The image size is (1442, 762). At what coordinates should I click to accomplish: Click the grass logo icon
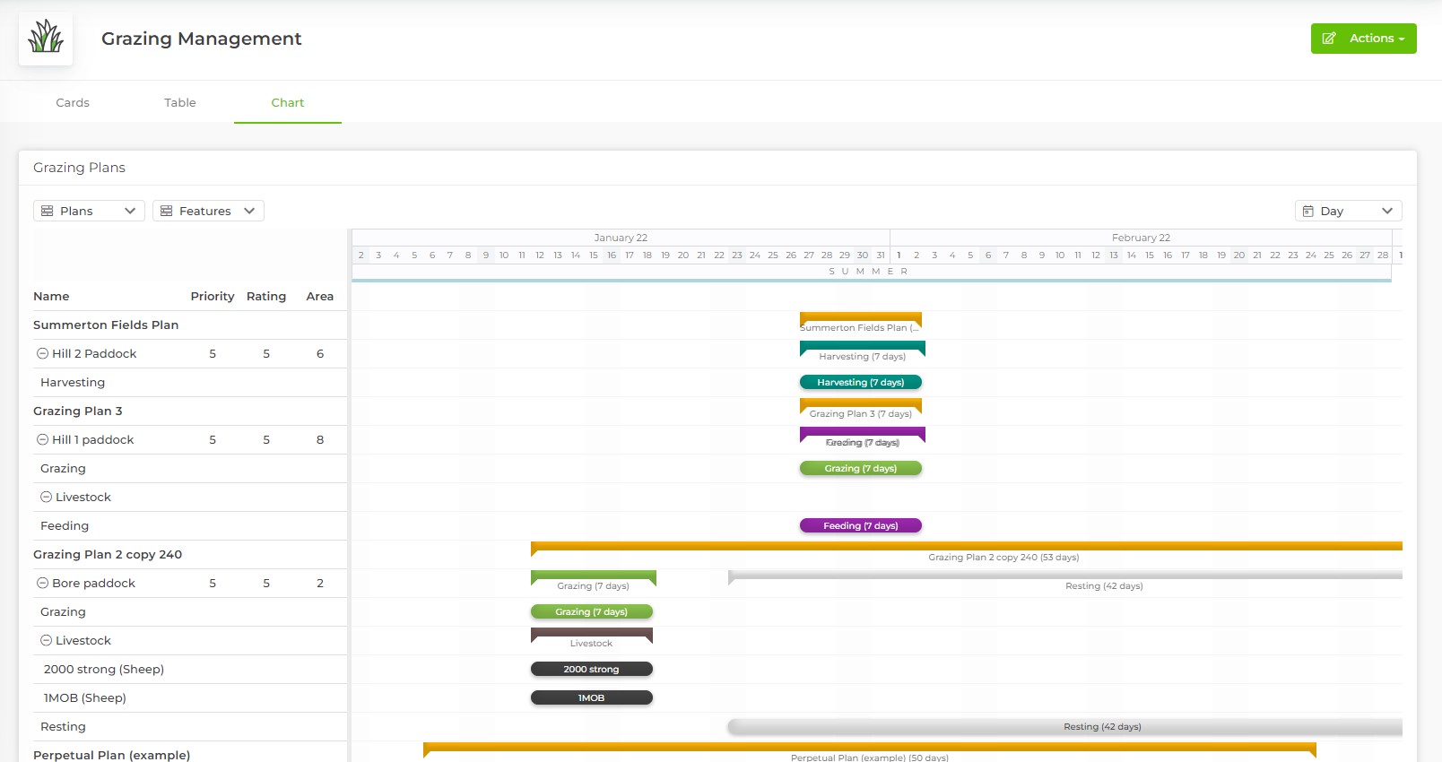coord(46,39)
